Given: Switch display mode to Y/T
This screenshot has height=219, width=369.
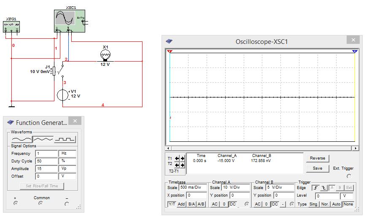Looking at the screenshot, I should pyautogui.click(x=172, y=204).
